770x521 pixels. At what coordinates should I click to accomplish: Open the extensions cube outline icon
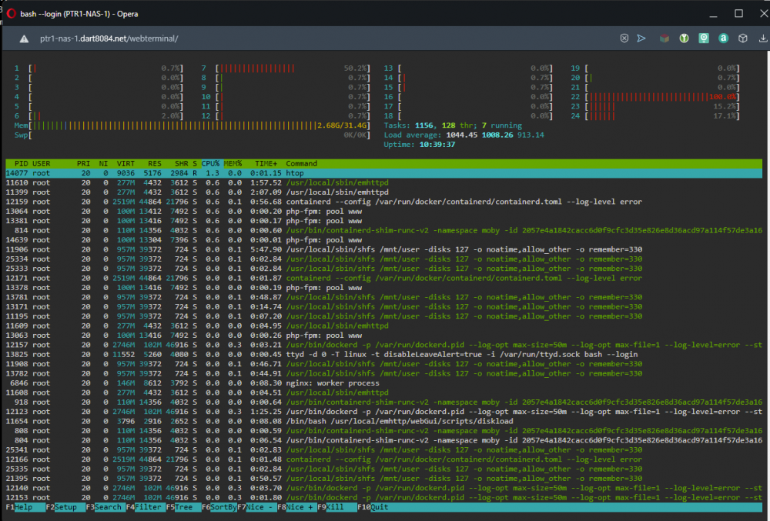pos(743,38)
